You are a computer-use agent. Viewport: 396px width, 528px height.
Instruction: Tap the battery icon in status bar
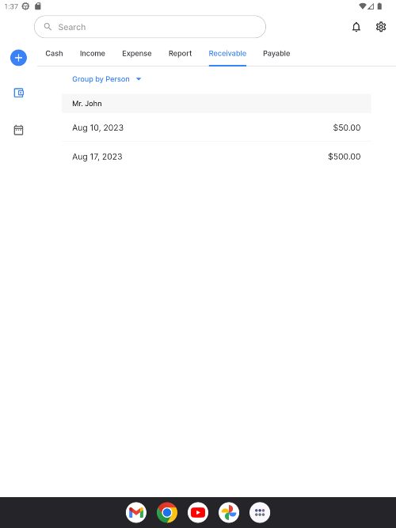(x=379, y=6)
